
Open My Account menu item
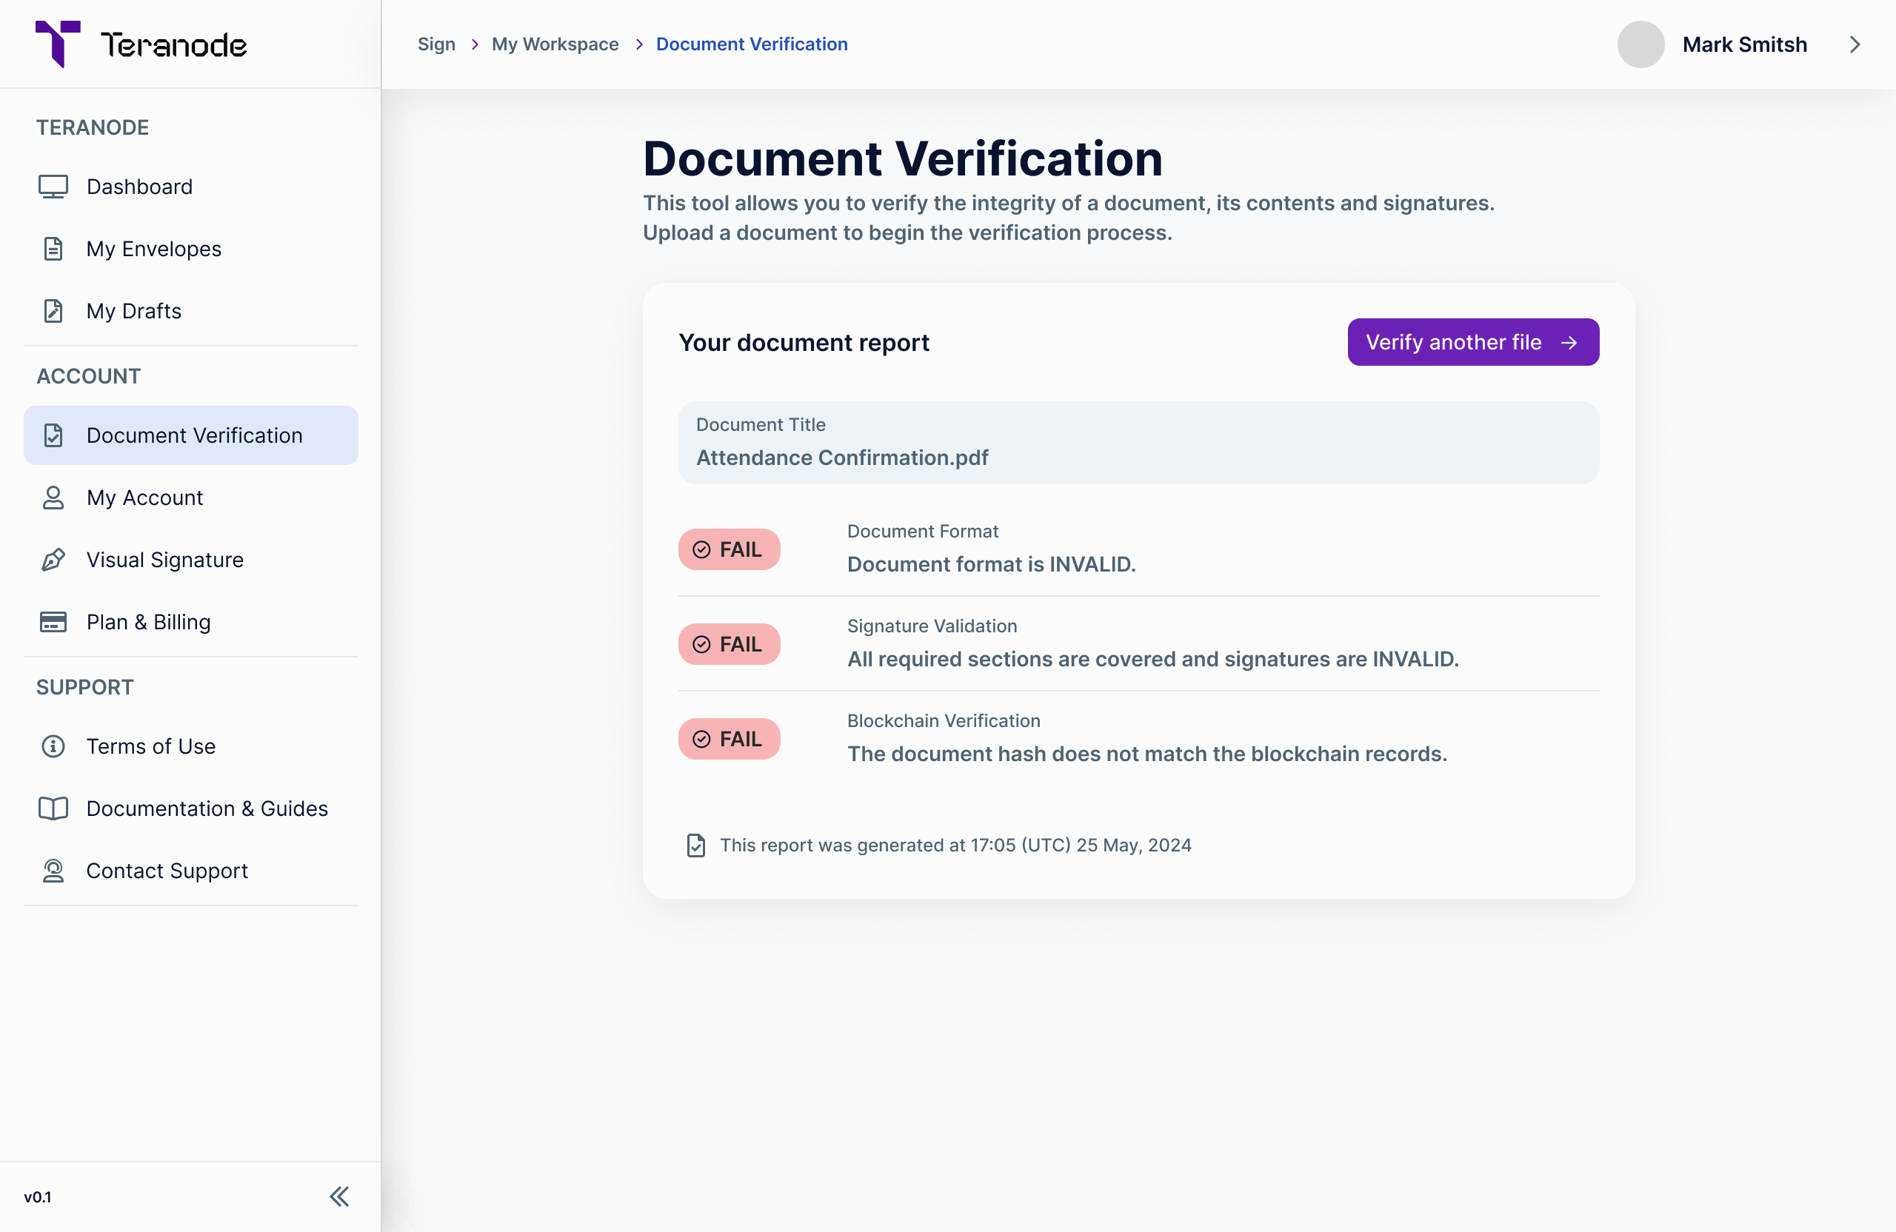point(145,498)
